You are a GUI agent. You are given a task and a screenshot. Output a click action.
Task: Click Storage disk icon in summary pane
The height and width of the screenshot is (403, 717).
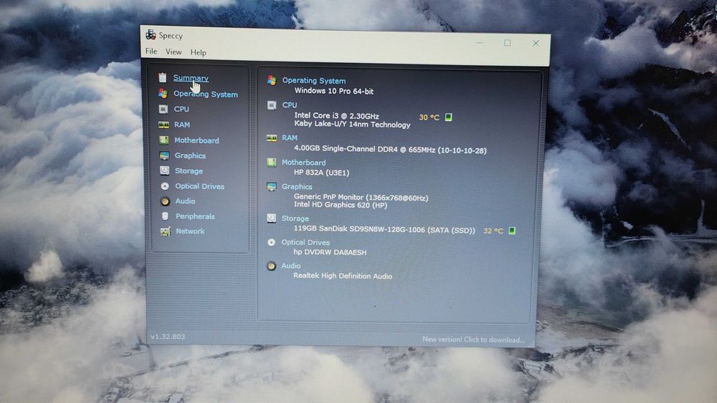coord(272,218)
